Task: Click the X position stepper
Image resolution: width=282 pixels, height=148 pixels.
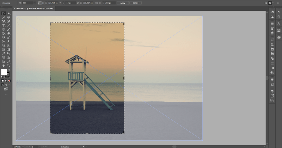Action: pyautogui.click(x=46, y=3)
